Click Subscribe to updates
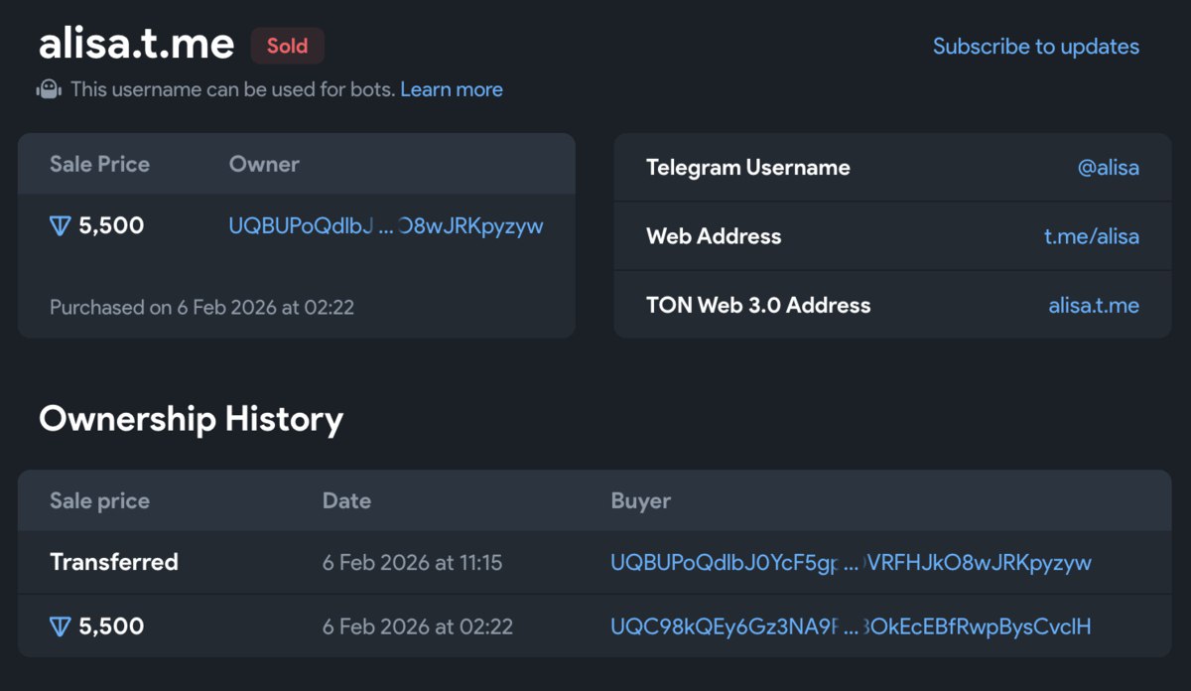 pyautogui.click(x=1036, y=46)
